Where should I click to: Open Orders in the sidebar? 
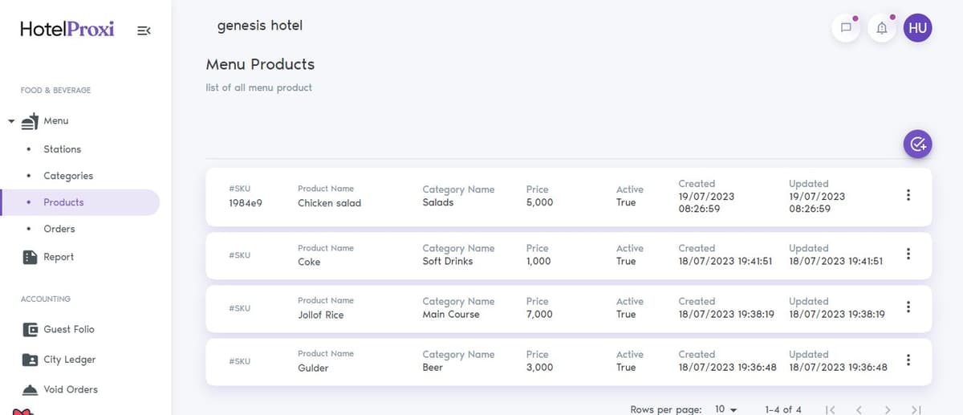coord(59,229)
